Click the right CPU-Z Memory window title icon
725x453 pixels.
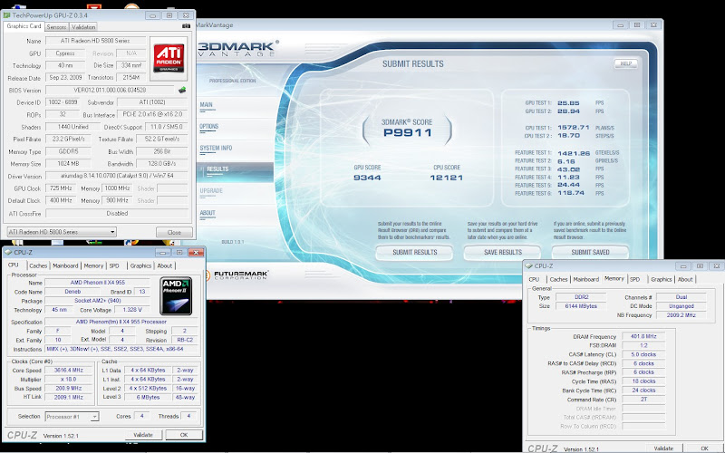(x=529, y=265)
